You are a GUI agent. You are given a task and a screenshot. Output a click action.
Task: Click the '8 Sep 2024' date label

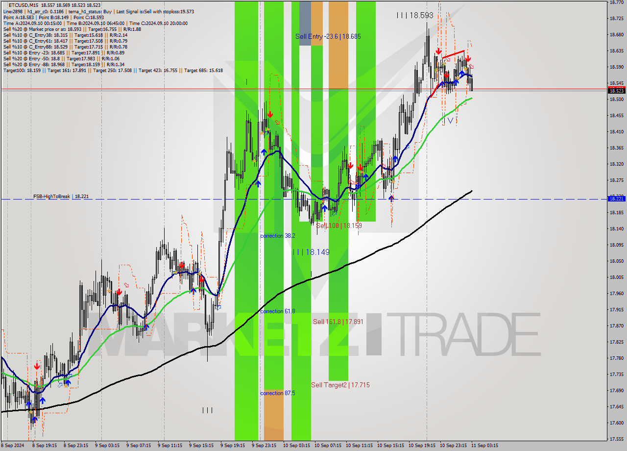coord(12,446)
